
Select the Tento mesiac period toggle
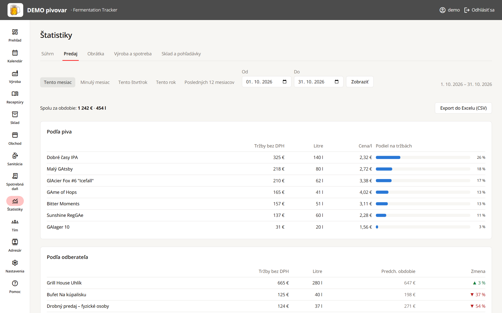click(58, 82)
